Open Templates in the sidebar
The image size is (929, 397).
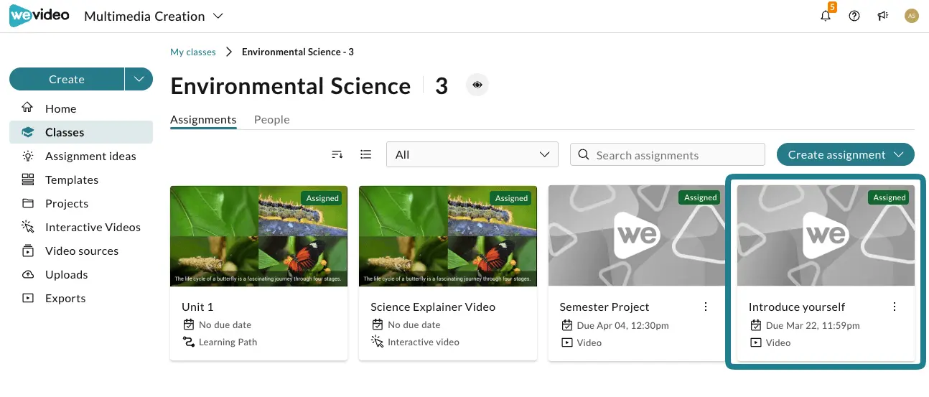click(81, 179)
